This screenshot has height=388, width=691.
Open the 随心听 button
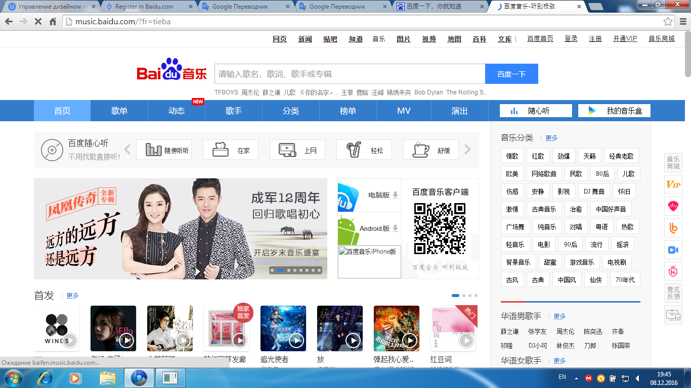coord(536,111)
